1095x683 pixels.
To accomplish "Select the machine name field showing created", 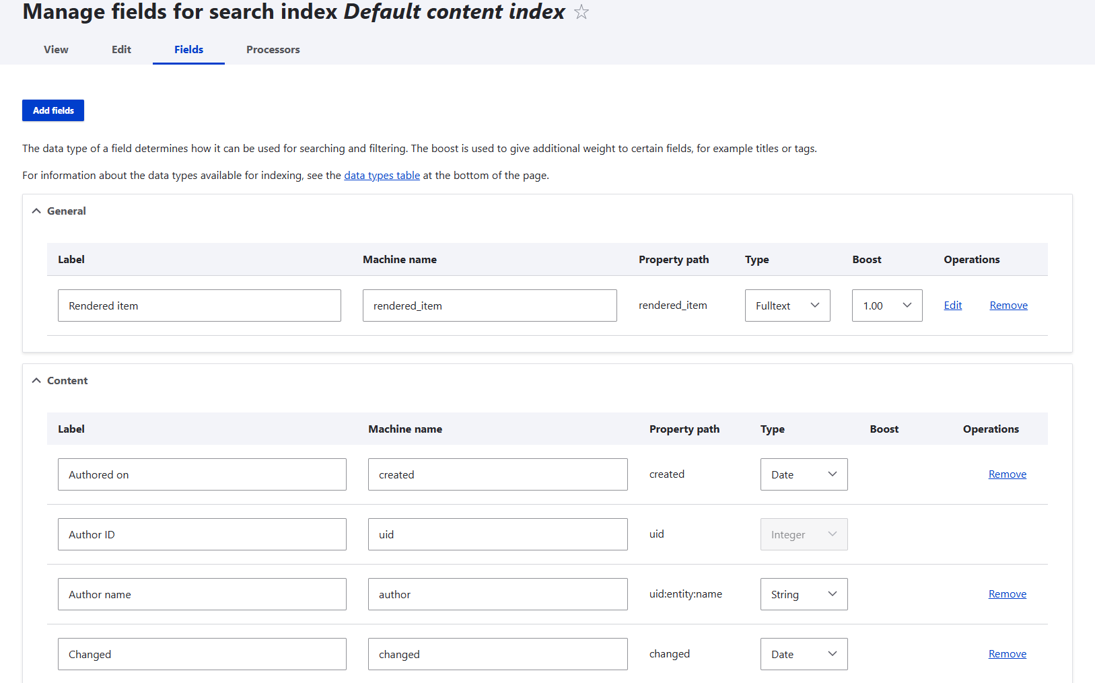I will pyautogui.click(x=497, y=474).
